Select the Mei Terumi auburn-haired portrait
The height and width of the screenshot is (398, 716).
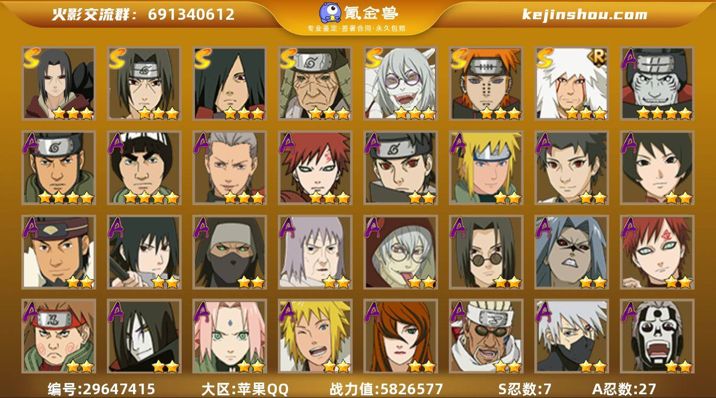point(401,336)
